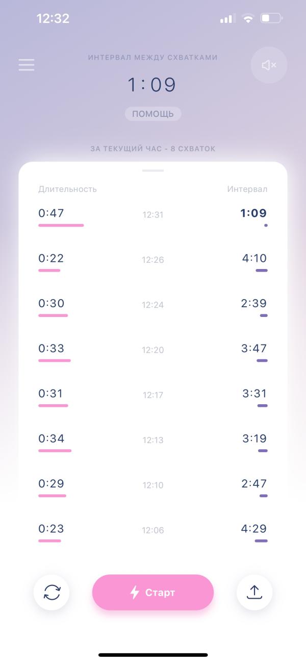The height and width of the screenshot is (662, 306).
Task: Open the hamburger menu
Action: tap(27, 65)
